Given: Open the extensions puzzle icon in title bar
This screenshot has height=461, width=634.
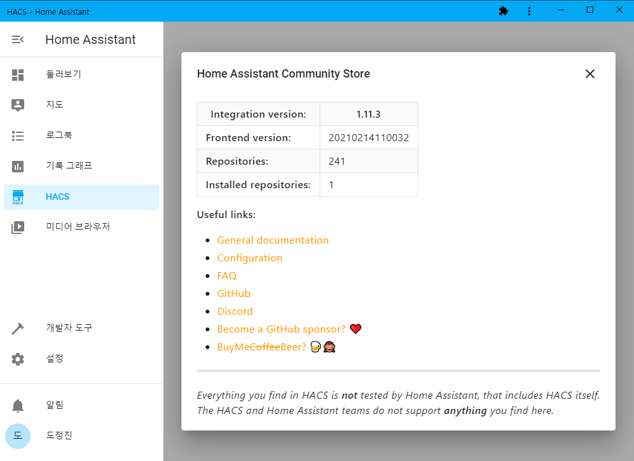Looking at the screenshot, I should [x=504, y=11].
